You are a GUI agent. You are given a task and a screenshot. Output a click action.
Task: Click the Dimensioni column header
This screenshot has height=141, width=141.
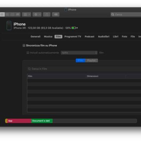(106, 76)
